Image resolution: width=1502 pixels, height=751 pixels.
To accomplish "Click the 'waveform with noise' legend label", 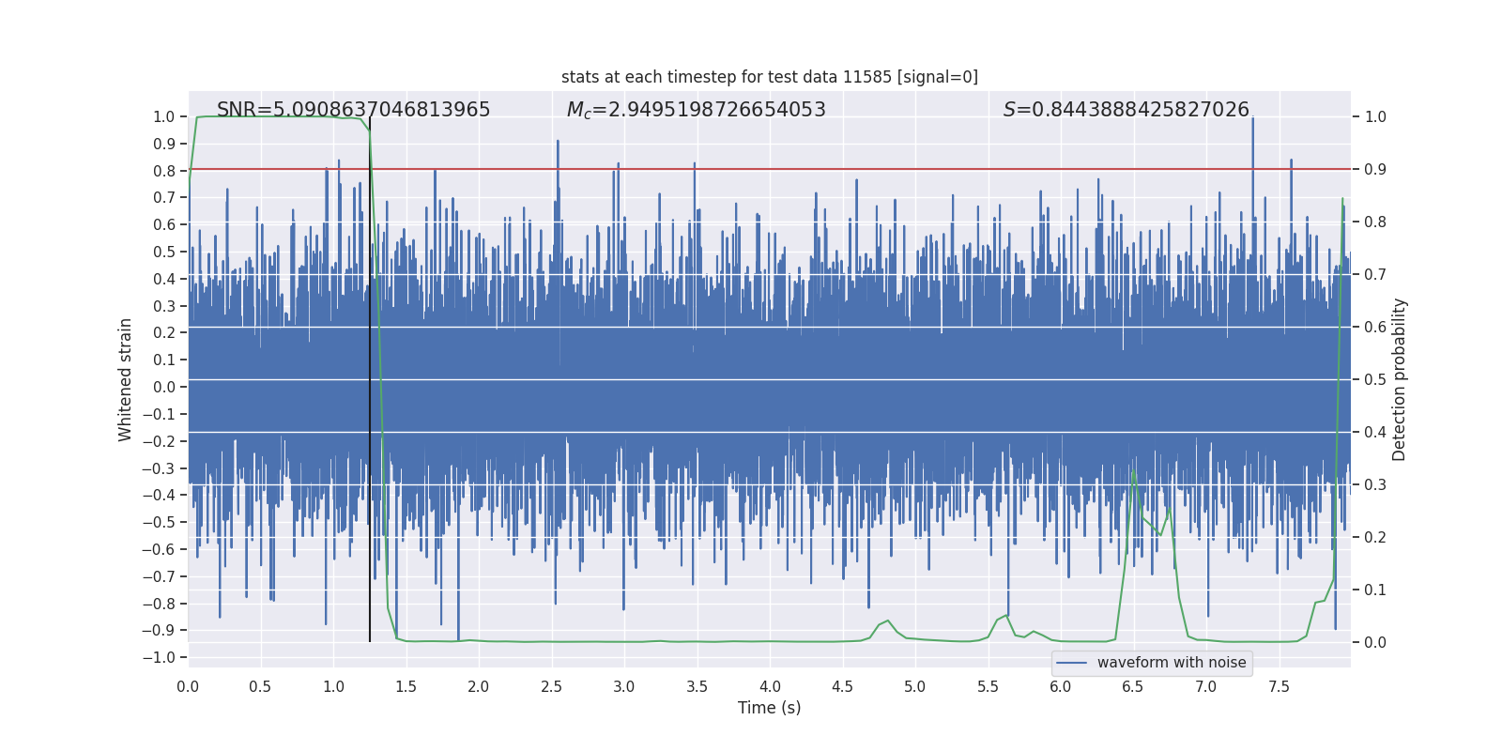I will [x=1171, y=663].
